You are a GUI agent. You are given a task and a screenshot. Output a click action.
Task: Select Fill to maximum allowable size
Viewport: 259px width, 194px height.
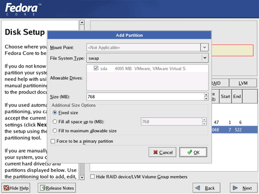[55, 131]
